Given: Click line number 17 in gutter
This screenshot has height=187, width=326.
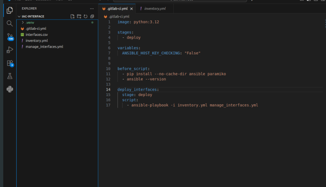Looking at the screenshot, I should click(x=108, y=105).
